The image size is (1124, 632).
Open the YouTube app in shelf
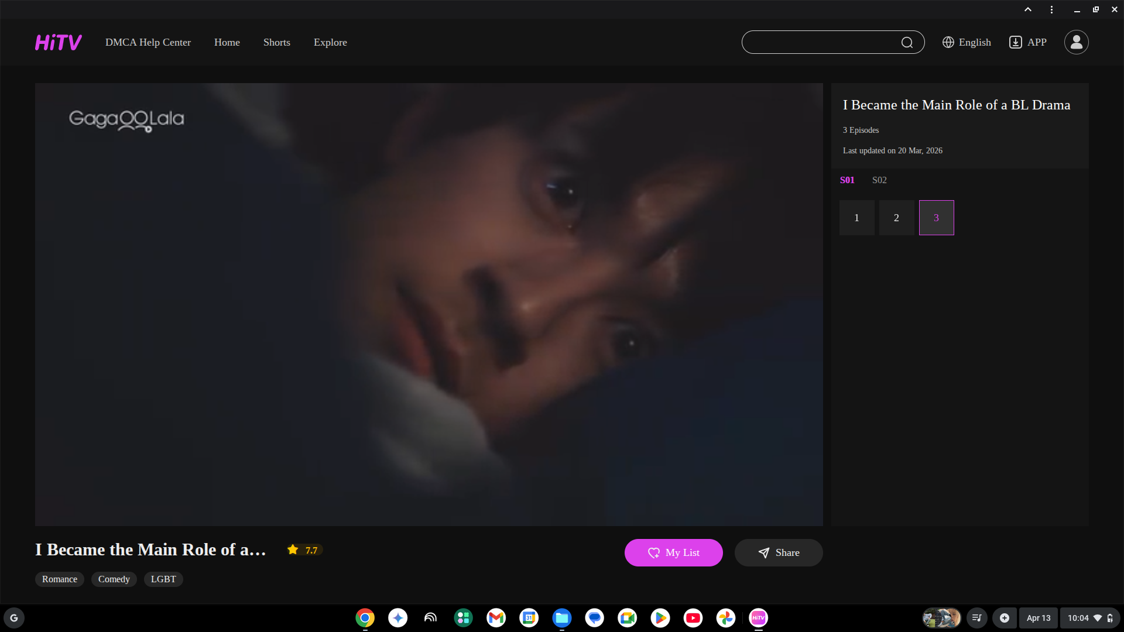(693, 618)
